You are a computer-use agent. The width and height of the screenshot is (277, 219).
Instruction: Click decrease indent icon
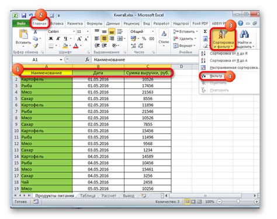pyautogui.click(x=97, y=46)
